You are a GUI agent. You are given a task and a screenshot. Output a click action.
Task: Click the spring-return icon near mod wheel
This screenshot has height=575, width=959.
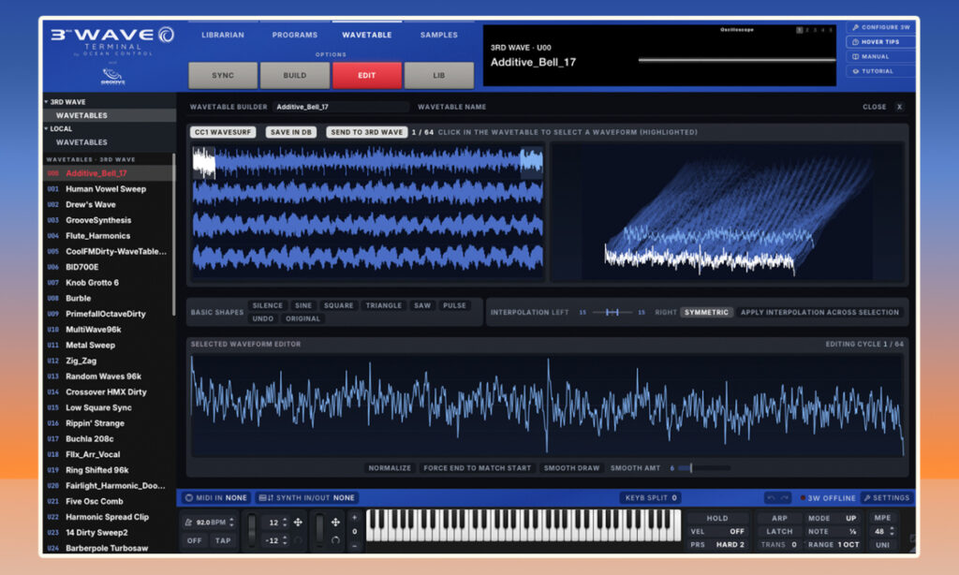(336, 540)
